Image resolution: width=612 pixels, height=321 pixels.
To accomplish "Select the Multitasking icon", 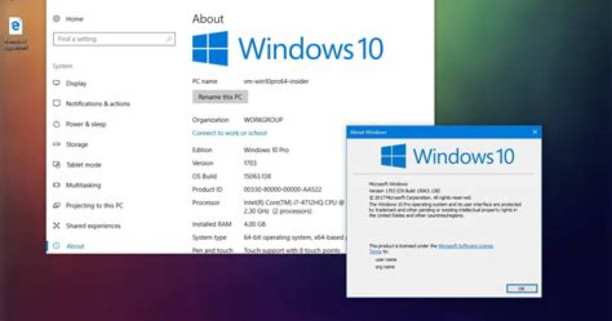I will coord(57,185).
